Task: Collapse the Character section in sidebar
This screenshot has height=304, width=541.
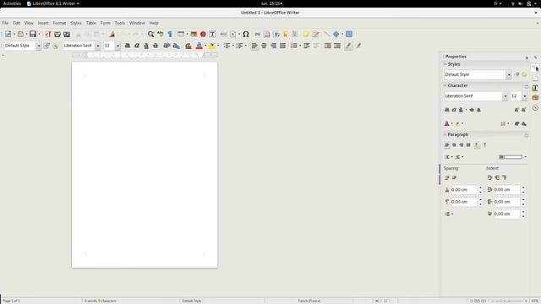Action: tap(445, 85)
